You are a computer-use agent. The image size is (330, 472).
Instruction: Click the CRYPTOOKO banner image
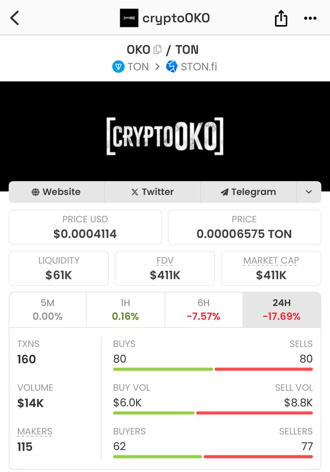click(x=165, y=136)
